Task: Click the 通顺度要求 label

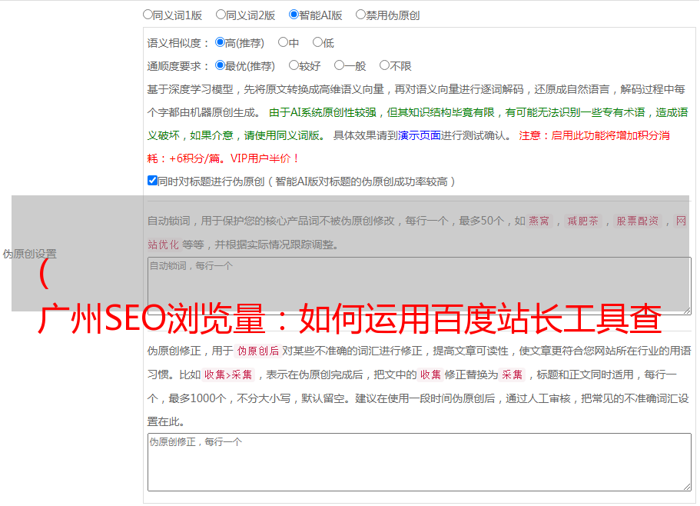Action: click(178, 66)
